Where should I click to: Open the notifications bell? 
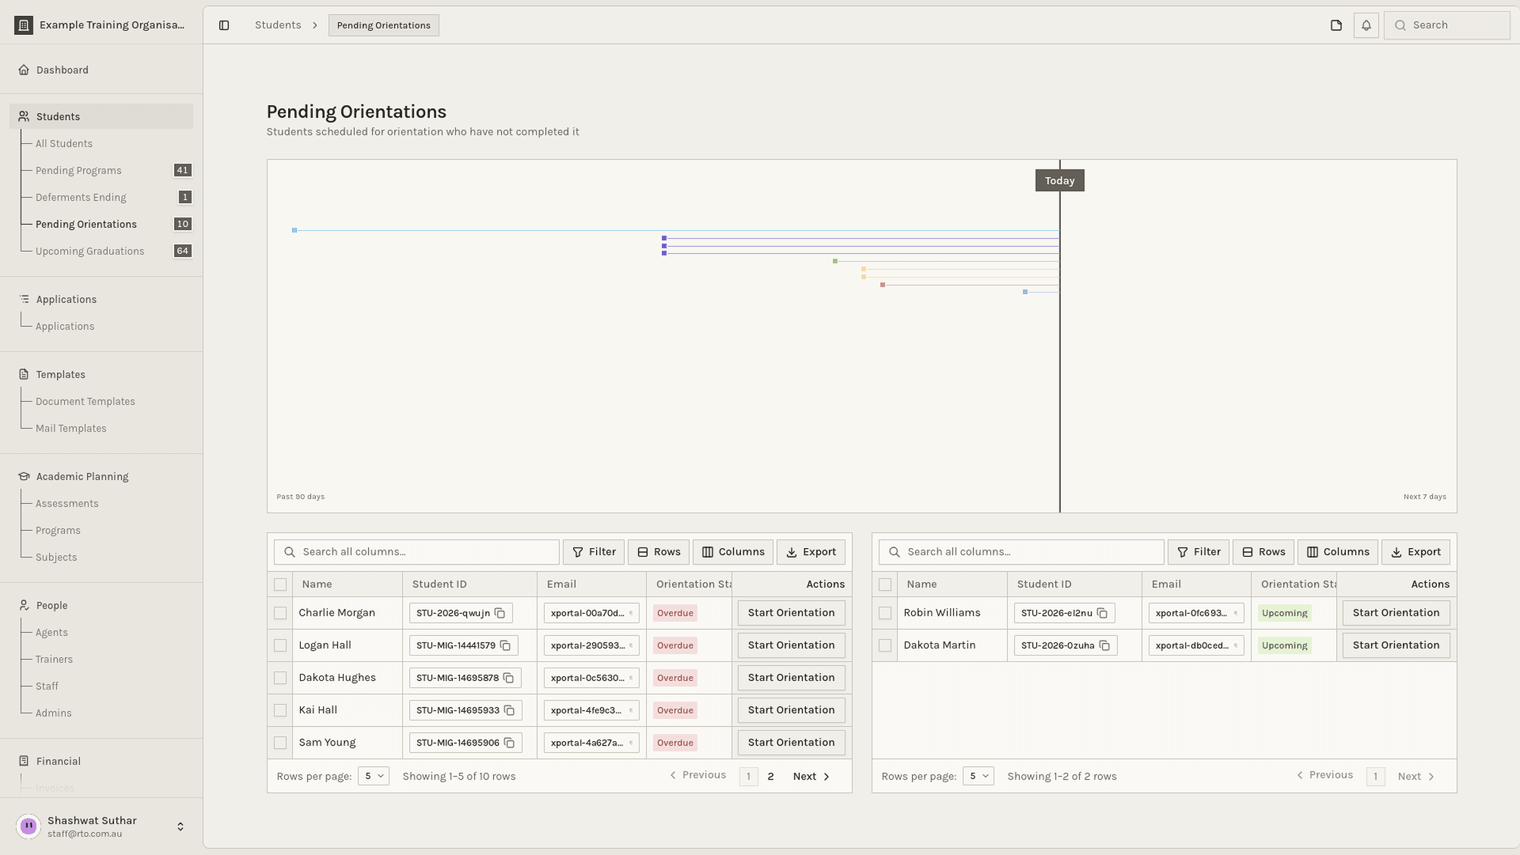[1366, 25]
